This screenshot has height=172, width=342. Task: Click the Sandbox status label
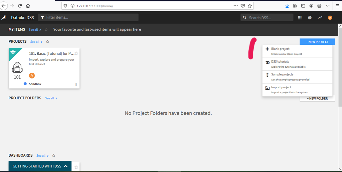[35, 84]
